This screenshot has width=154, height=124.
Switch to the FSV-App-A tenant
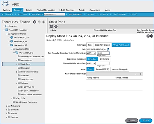(103, 14)
